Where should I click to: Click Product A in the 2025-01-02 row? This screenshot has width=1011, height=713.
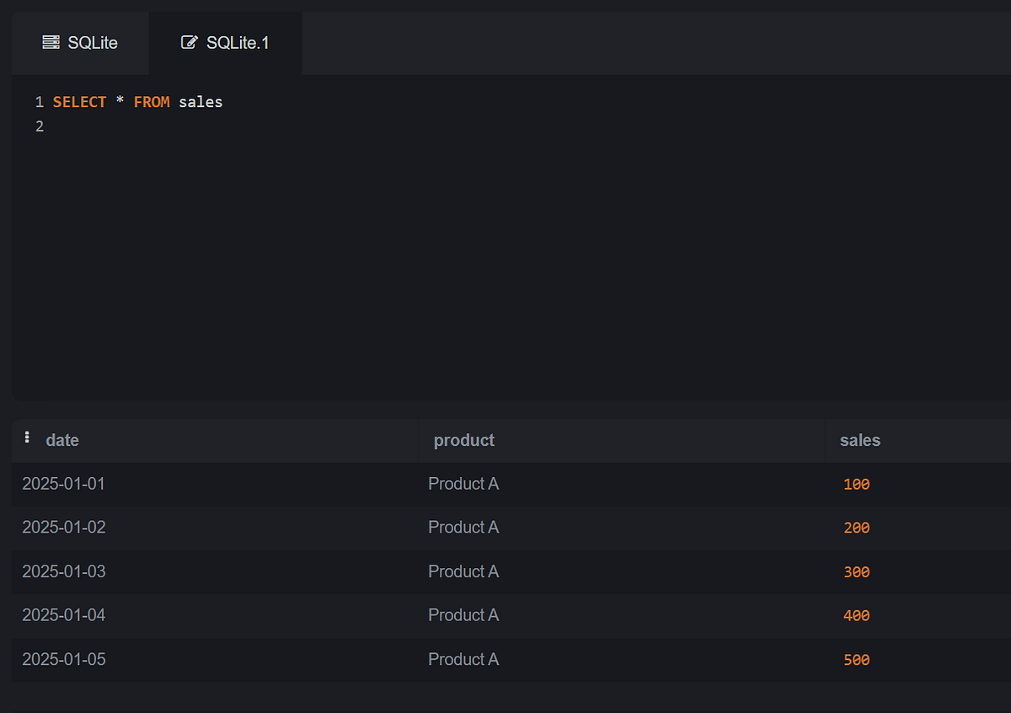463,528
